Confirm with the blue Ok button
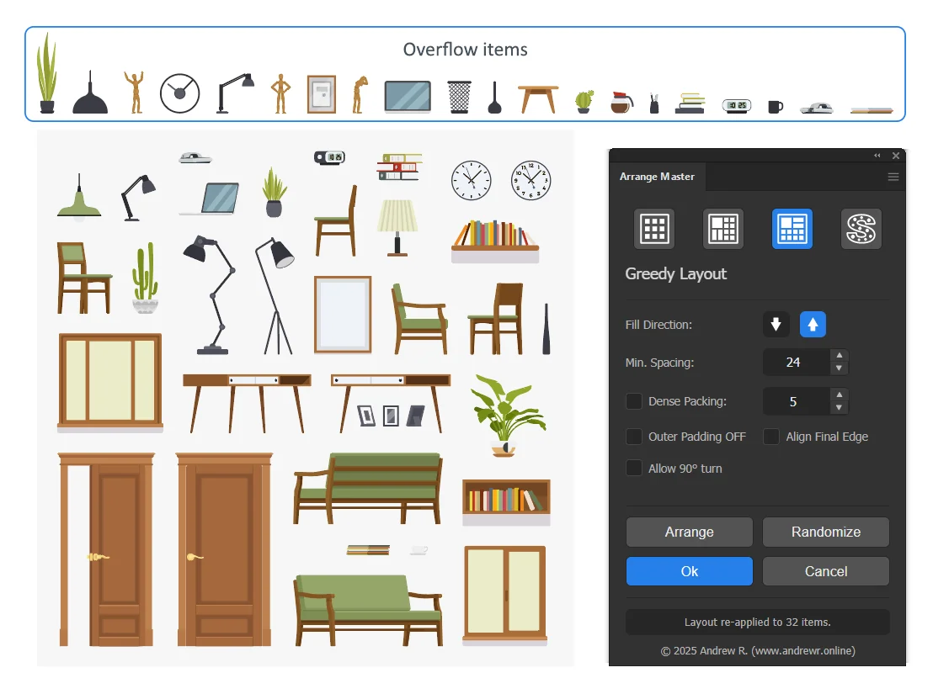 click(x=689, y=571)
